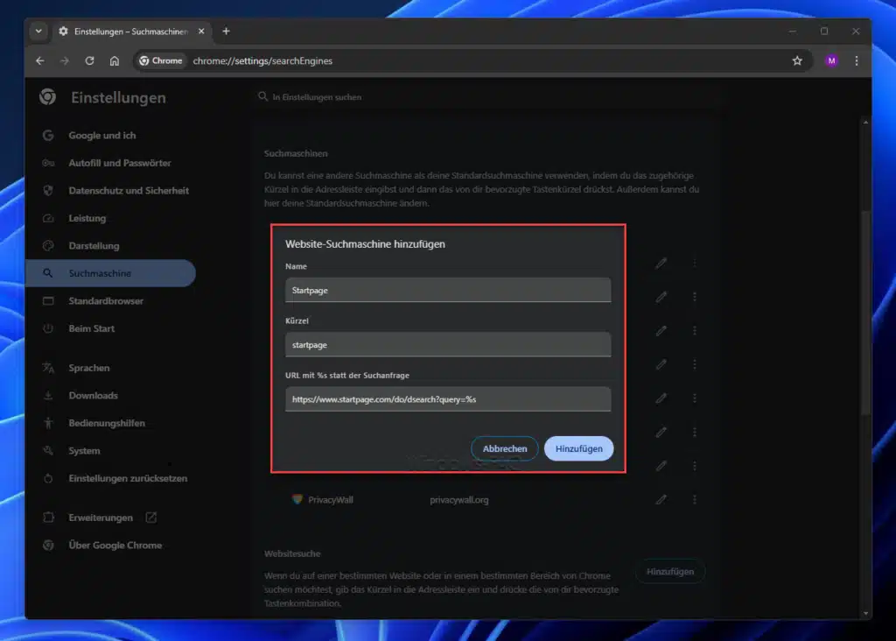Select Suchmaschine in the sidebar

(x=111, y=273)
